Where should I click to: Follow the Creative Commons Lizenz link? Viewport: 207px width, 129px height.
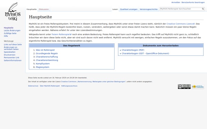click(180, 24)
